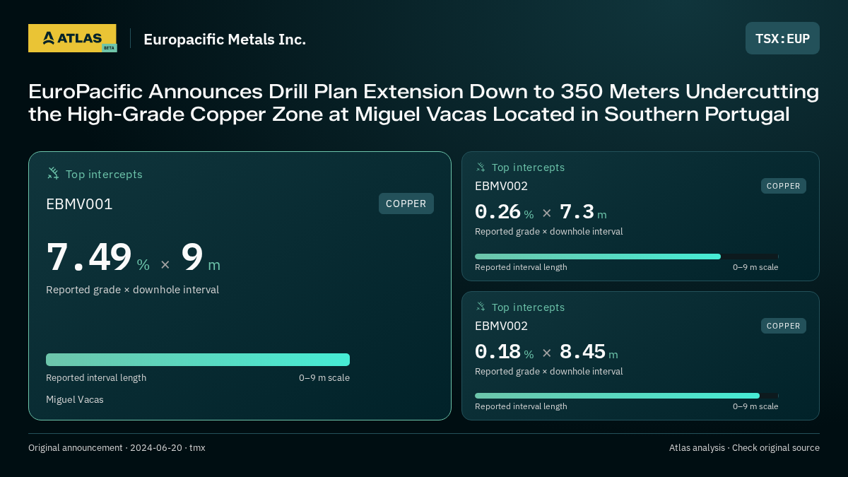Click the 0.18 % grade value
Viewport: 848px width, 477px height.
pos(505,352)
